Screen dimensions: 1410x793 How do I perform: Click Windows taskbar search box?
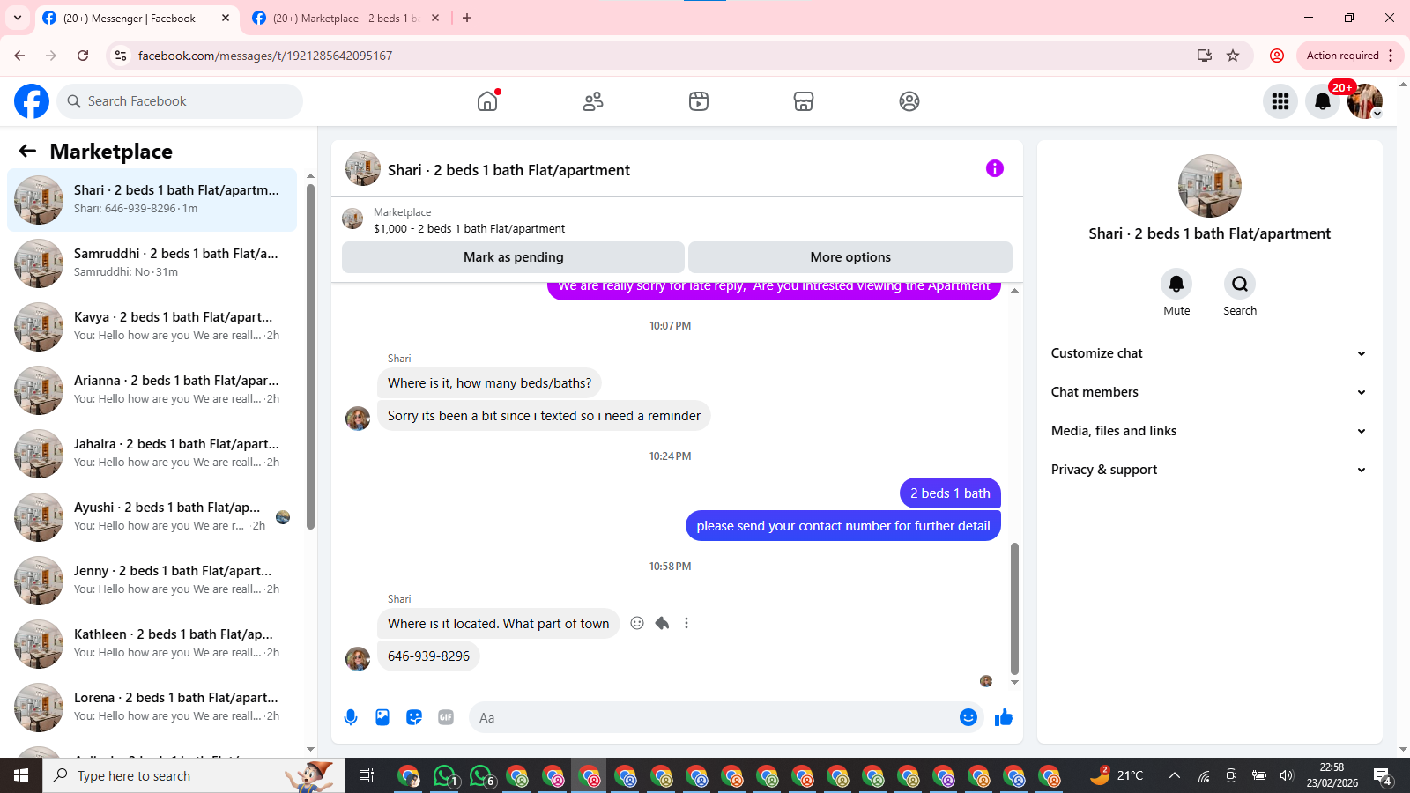[194, 775]
